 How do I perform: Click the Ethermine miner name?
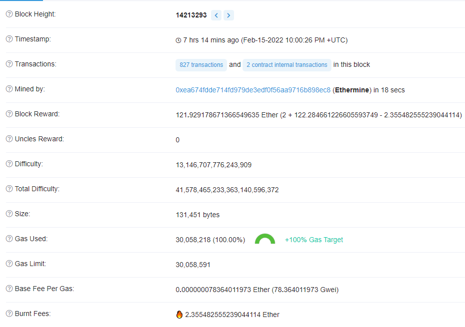tap(352, 90)
